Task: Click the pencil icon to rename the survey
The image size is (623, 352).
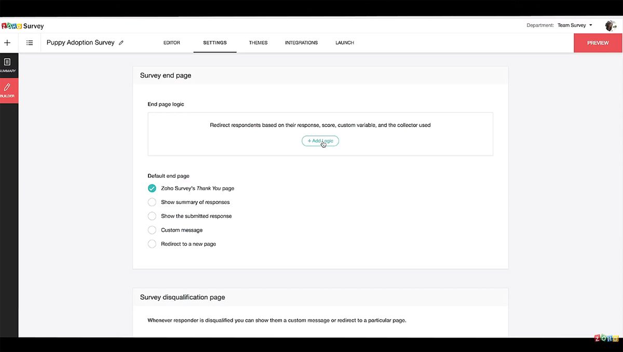Action: [121, 43]
